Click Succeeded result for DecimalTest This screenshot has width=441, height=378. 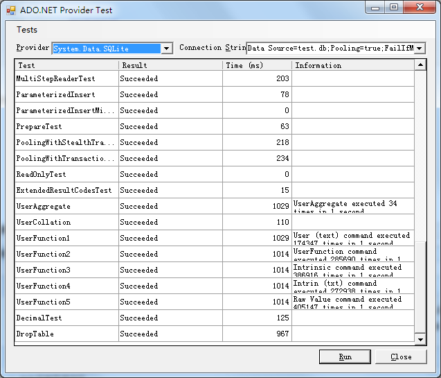[x=139, y=318]
